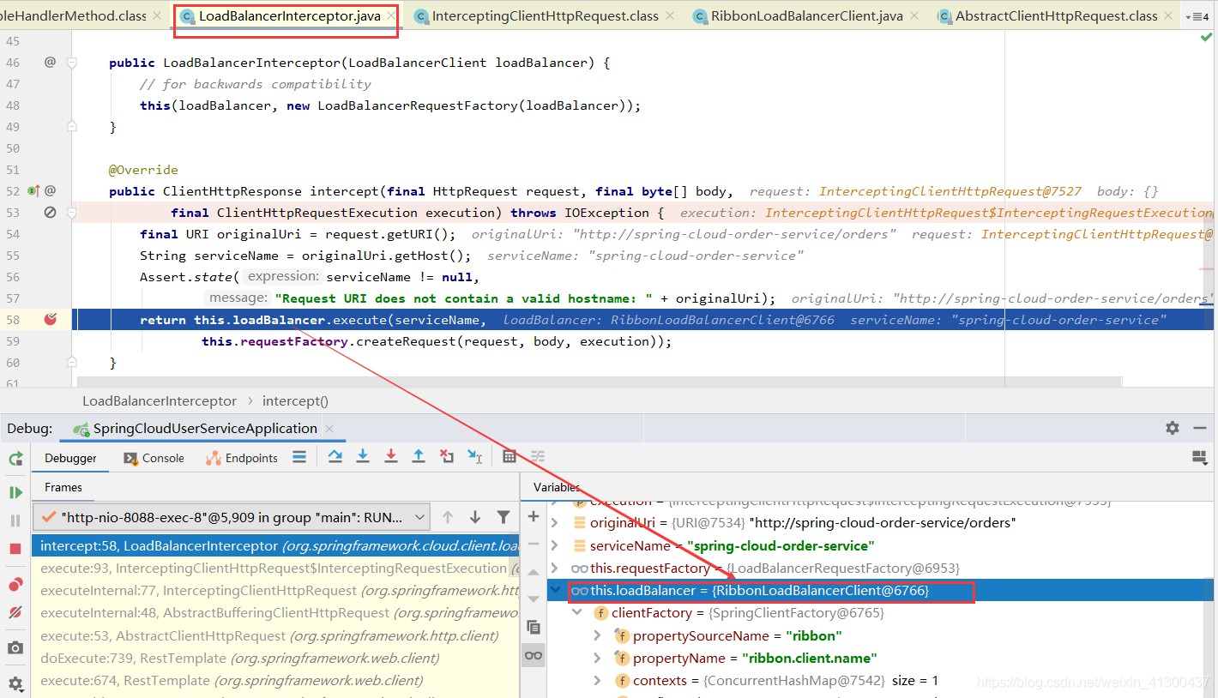The width and height of the screenshot is (1218, 698).
Task: Rerun the SpringCloudUserServiceApplication debug session
Action: click(15, 459)
